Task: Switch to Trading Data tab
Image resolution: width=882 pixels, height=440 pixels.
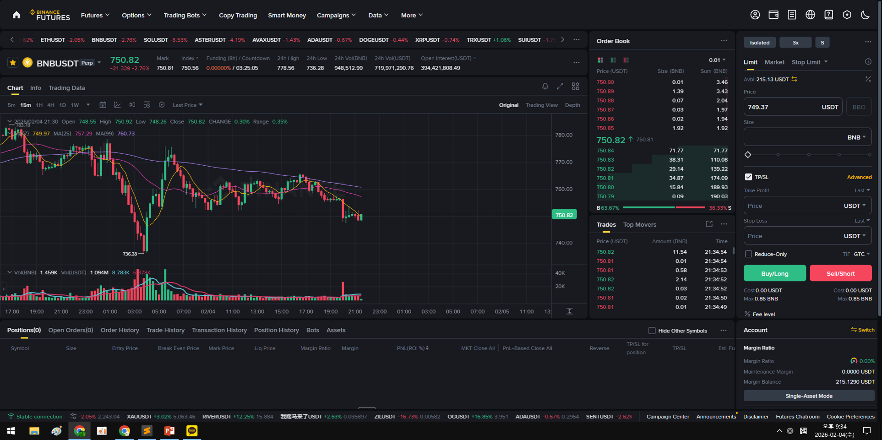Action: coord(66,88)
